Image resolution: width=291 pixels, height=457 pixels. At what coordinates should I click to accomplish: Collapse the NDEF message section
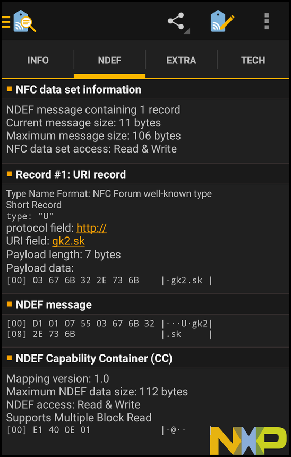pos(145,304)
